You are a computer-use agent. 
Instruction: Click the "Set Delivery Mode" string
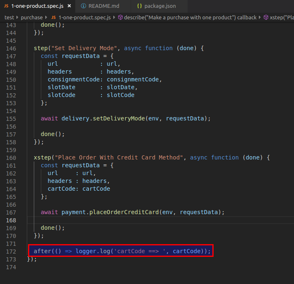(x=84, y=48)
